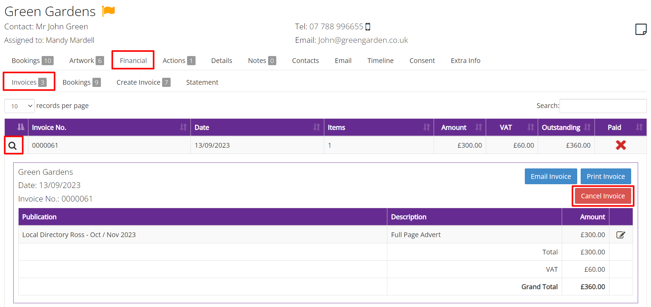This screenshot has height=307, width=651.
Task: Click the red X paid status icon
Action: [x=621, y=145]
